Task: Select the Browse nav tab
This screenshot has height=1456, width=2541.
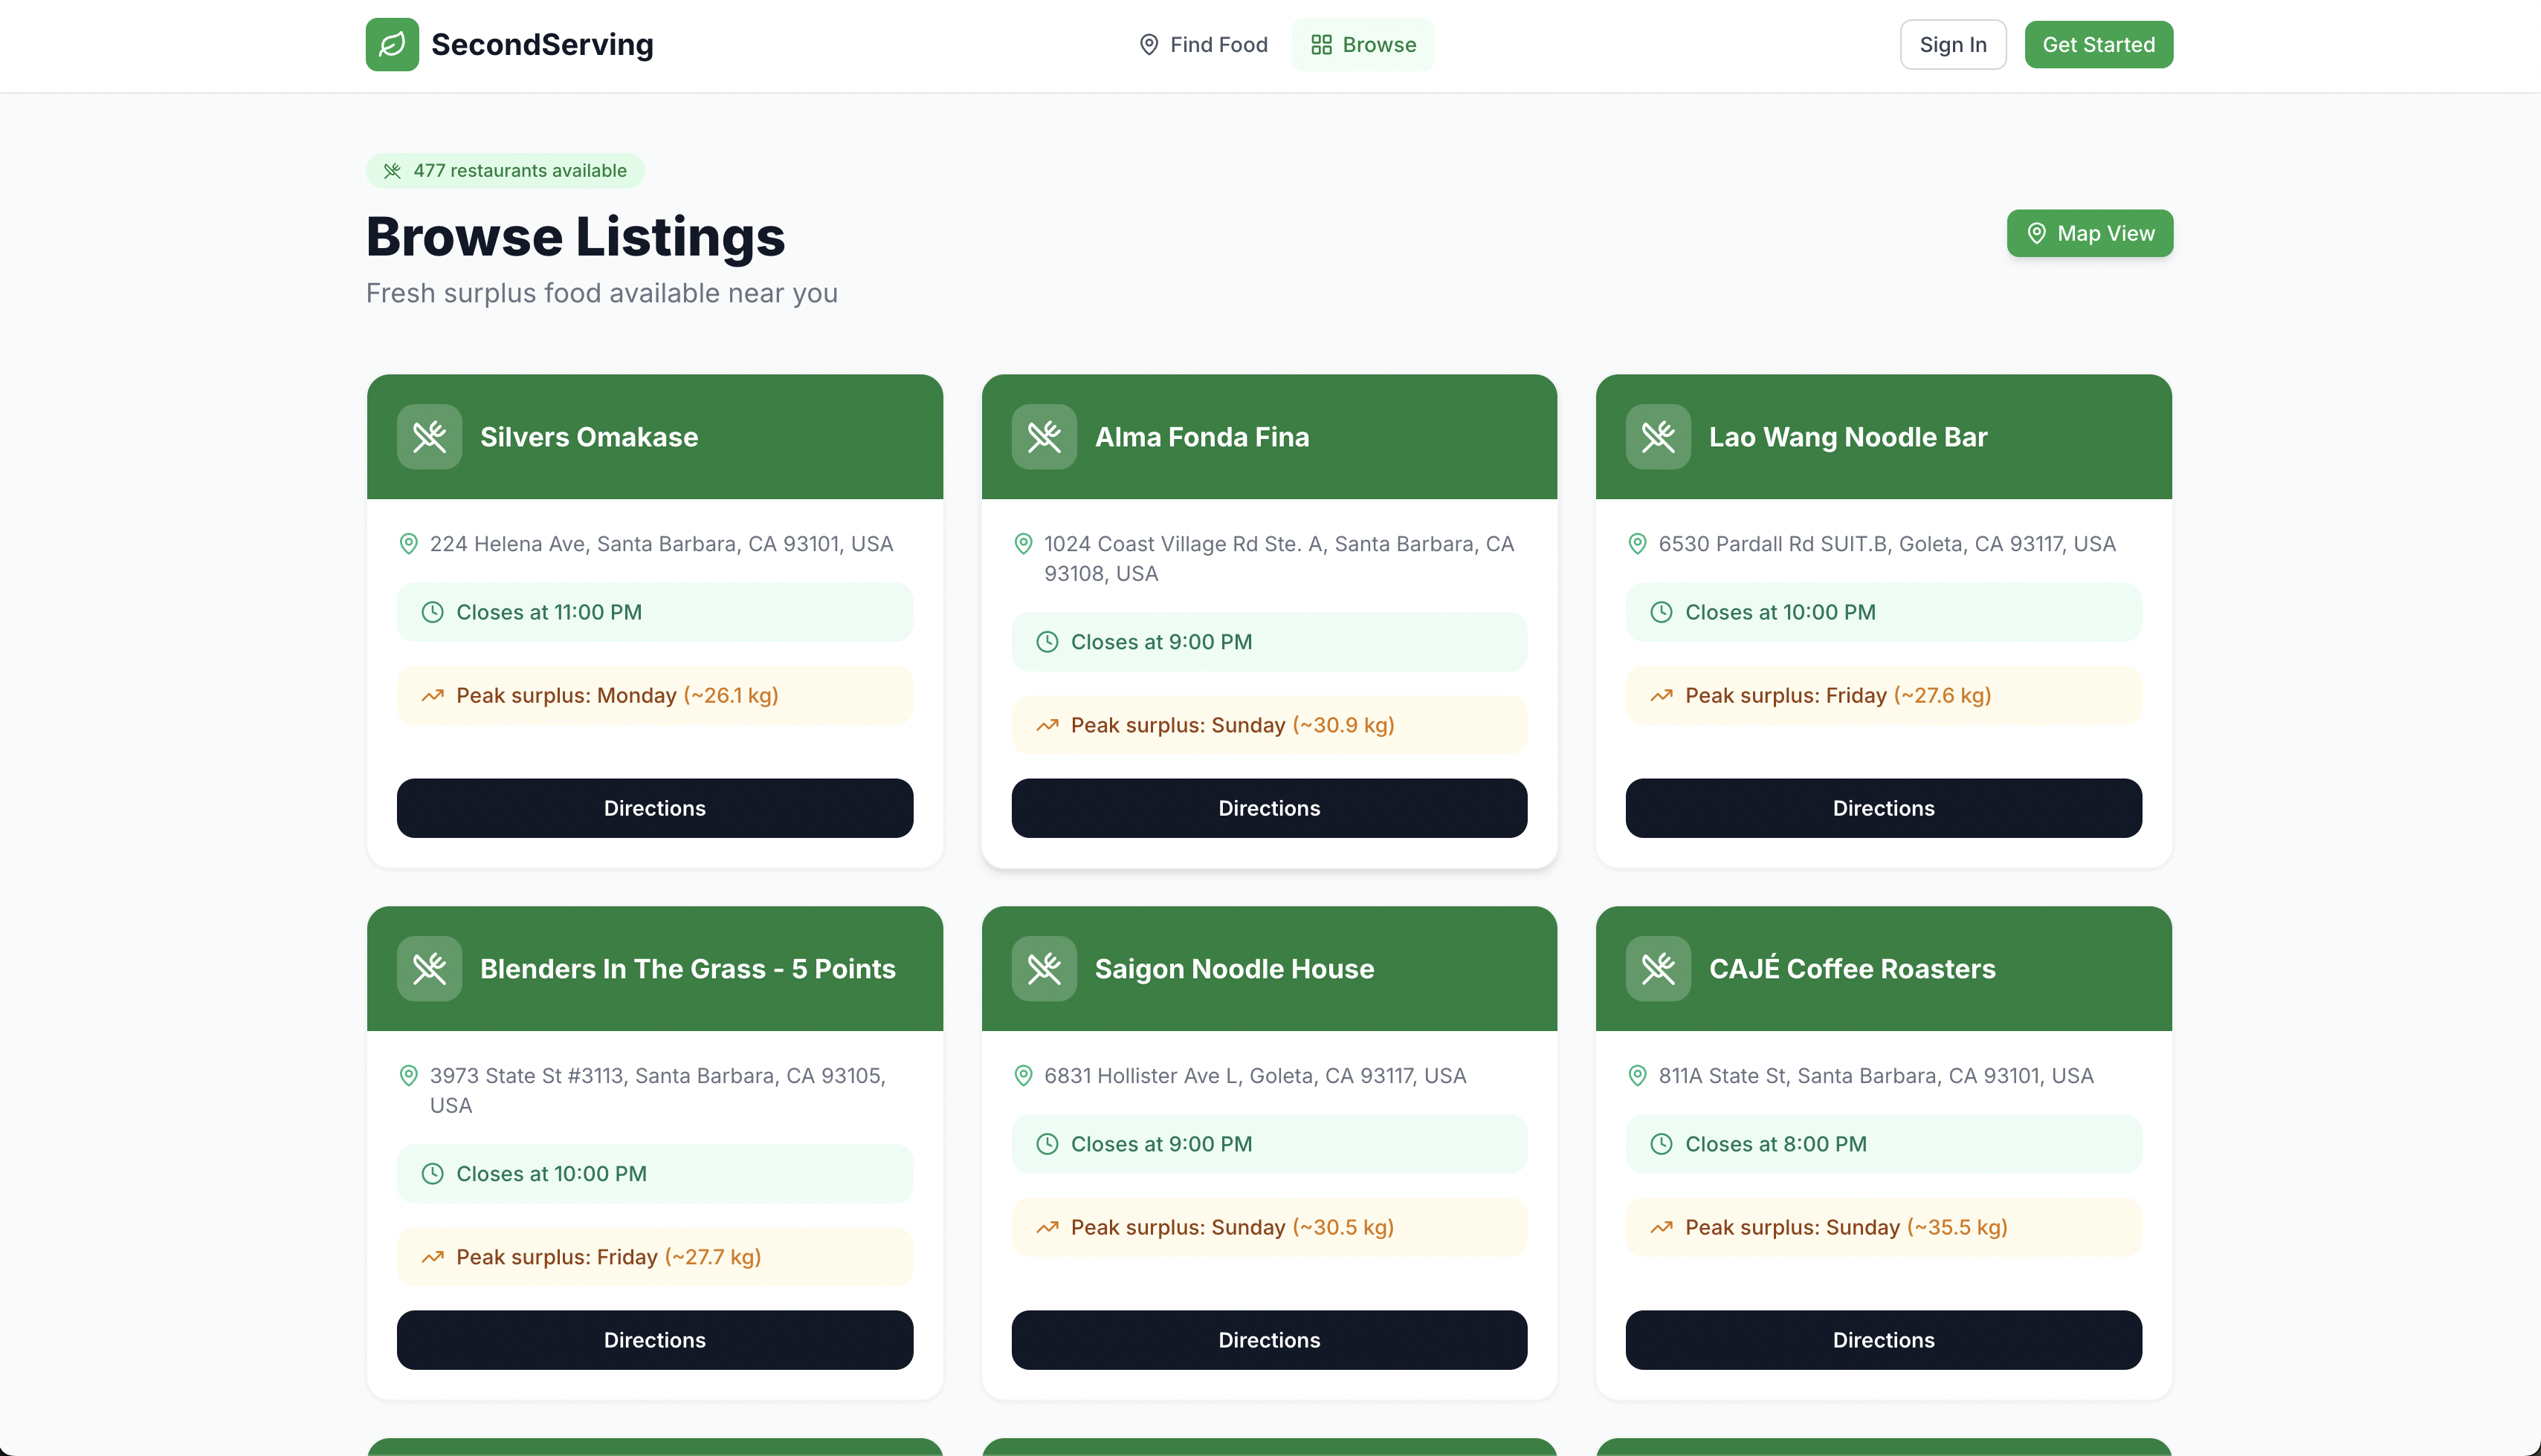Action: [x=1362, y=45]
